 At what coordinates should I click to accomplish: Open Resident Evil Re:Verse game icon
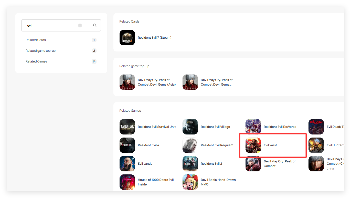click(253, 127)
